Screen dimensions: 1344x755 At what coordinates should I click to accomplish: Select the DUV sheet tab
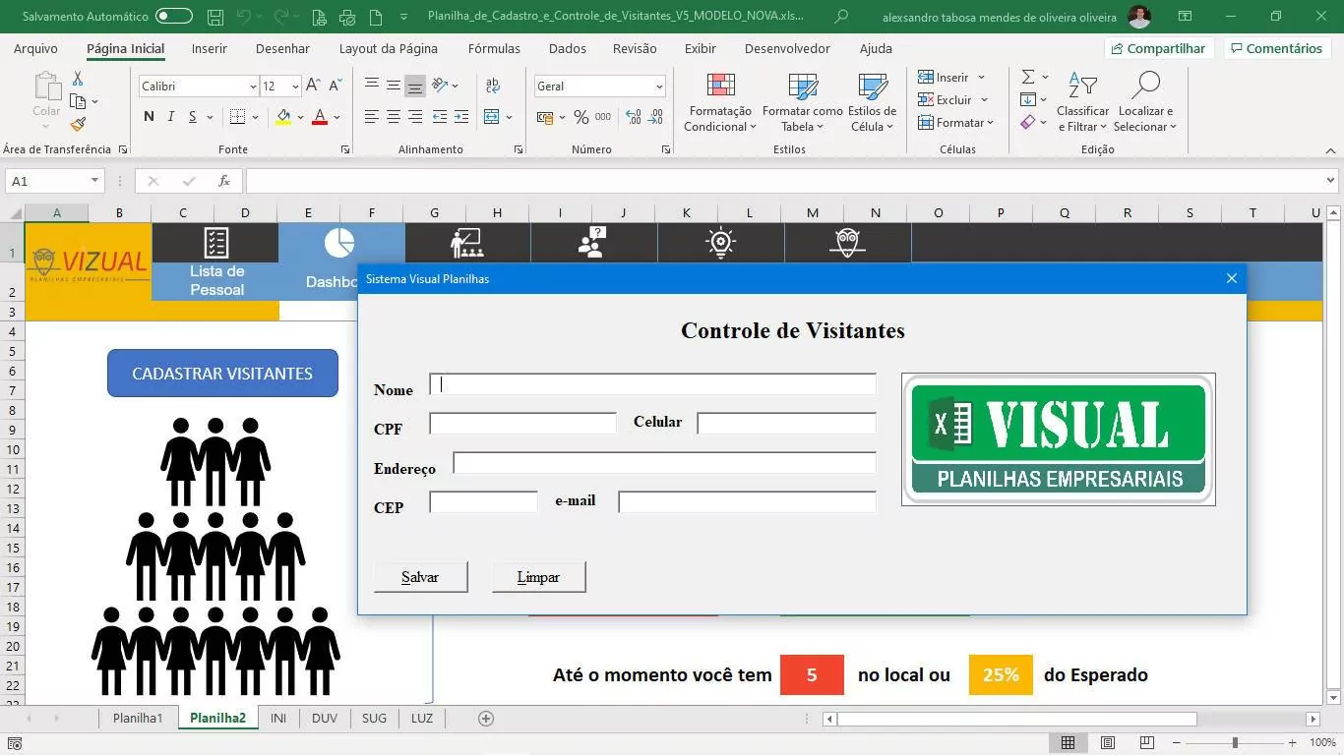pyautogui.click(x=324, y=718)
